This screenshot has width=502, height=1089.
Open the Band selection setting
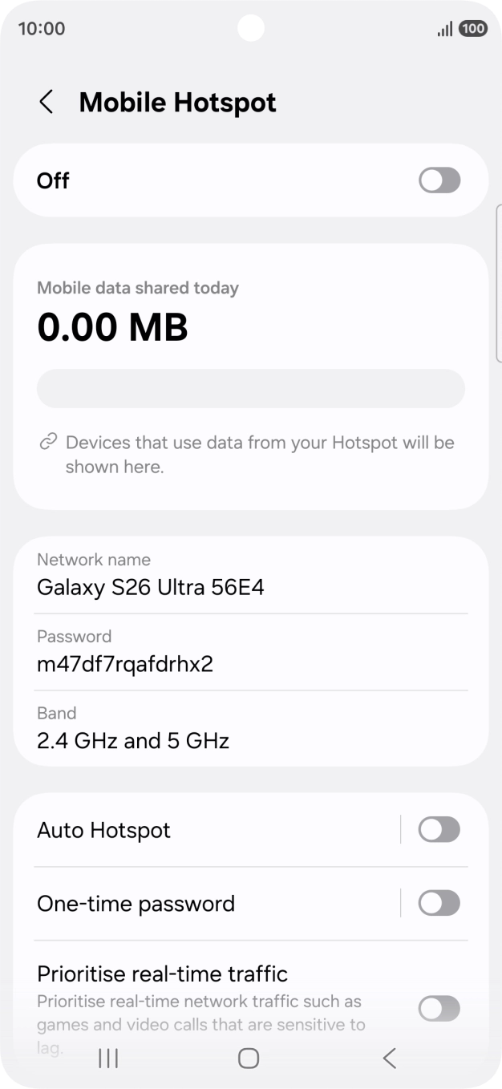tap(251, 728)
